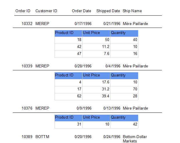The width and height of the screenshot is (180, 143).
Task: Click the Customer ID column header
Action: coord(46,11)
